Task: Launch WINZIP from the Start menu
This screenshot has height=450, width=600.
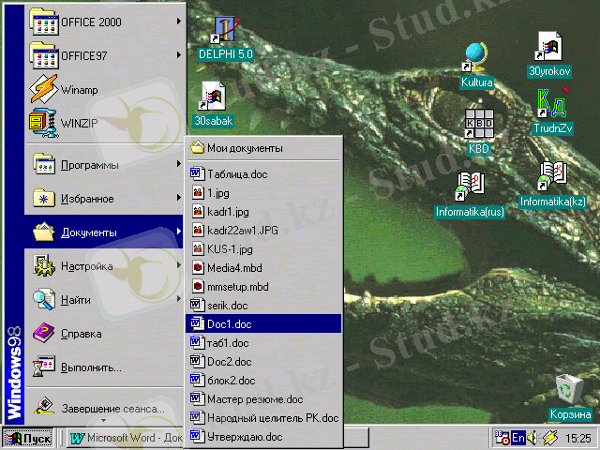Action: (104, 123)
